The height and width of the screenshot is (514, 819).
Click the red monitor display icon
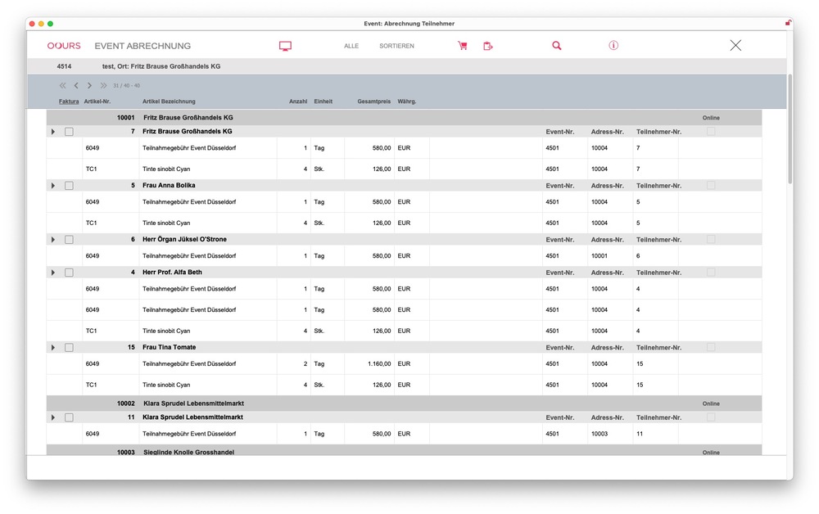(x=285, y=46)
